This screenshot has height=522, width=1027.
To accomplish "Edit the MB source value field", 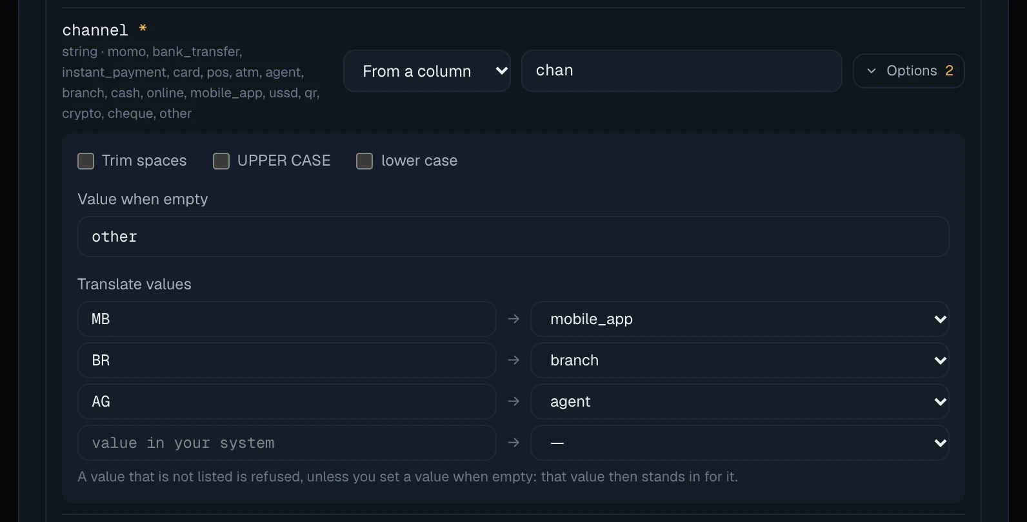I will tap(287, 319).
